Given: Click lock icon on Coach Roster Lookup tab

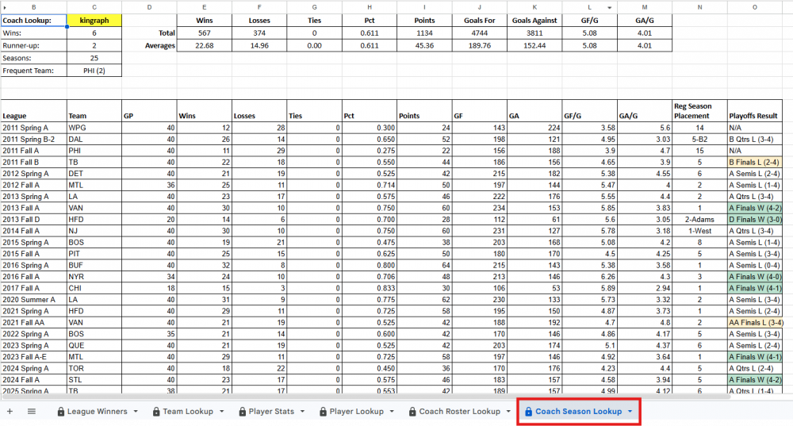Looking at the screenshot, I should [412, 412].
